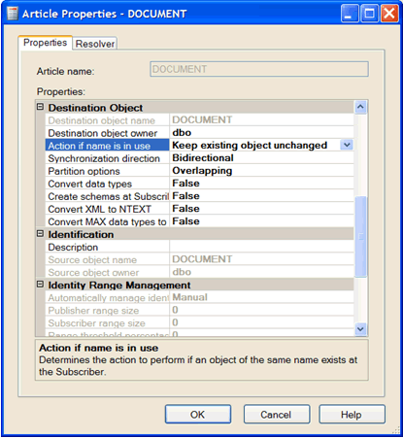Click the Description value field
The width and height of the screenshot is (403, 438).
click(261, 247)
